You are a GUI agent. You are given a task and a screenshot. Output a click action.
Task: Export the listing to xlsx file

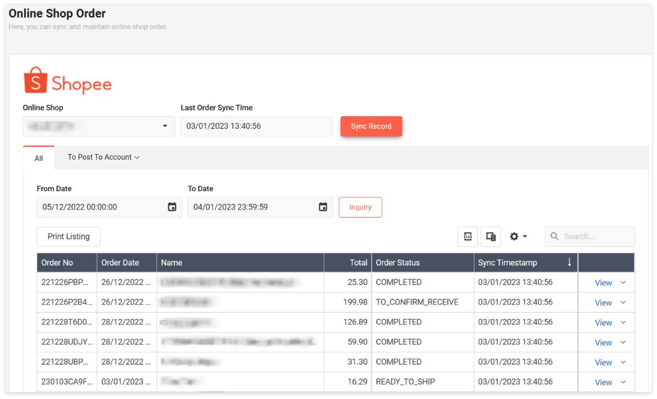tap(468, 236)
